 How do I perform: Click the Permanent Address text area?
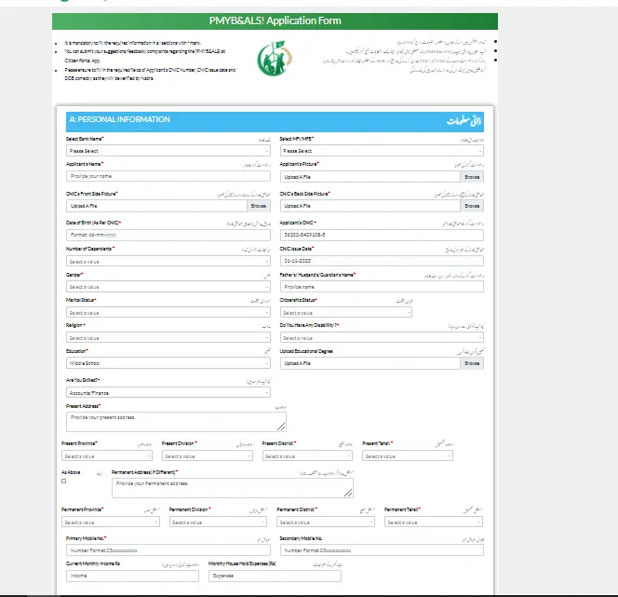click(233, 488)
